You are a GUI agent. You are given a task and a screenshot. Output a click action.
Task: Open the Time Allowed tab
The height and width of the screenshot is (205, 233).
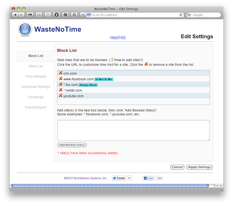pos(36,76)
